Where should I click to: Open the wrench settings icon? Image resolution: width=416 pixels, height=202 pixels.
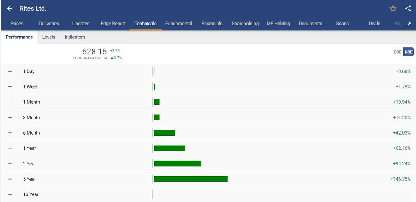409,24
